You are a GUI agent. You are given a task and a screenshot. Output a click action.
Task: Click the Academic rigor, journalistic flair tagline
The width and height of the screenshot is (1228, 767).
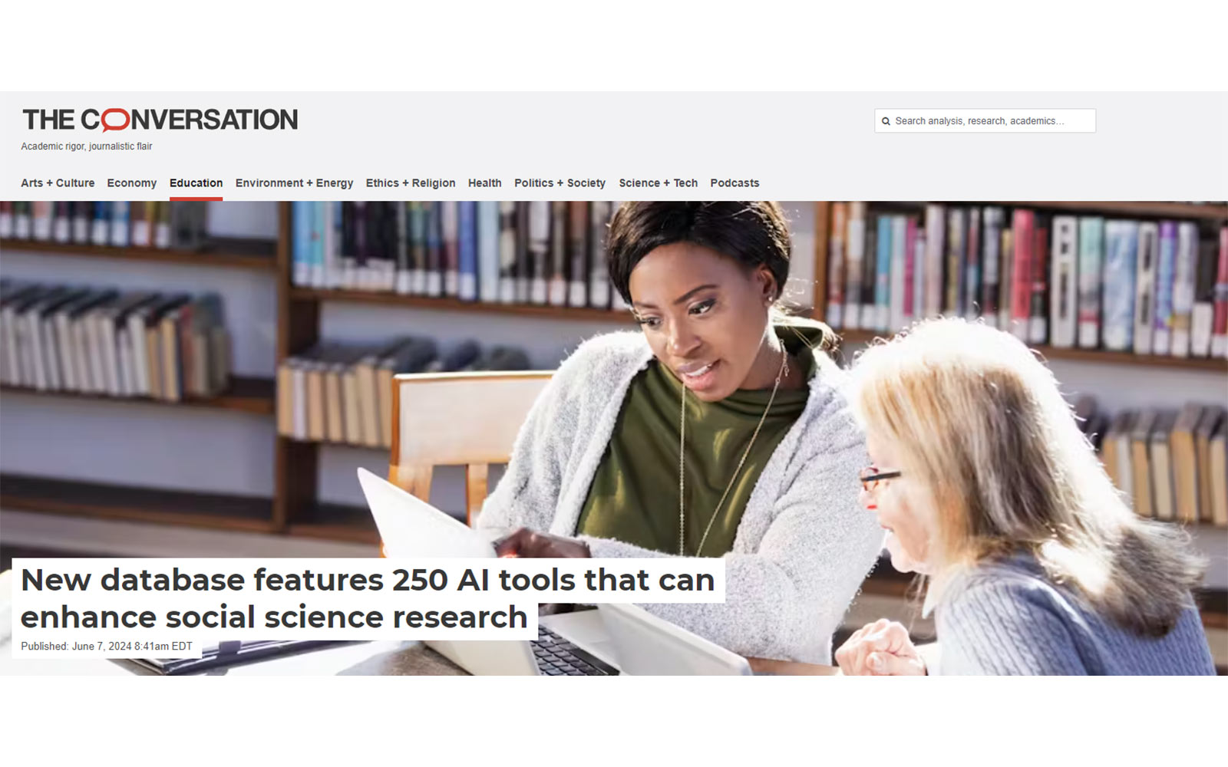click(86, 145)
